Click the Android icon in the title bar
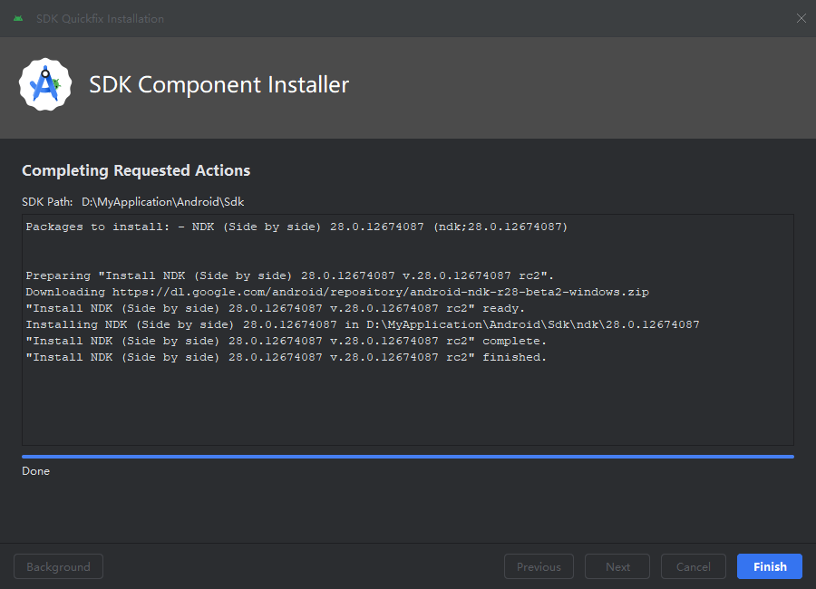Image resolution: width=816 pixels, height=589 pixels. pyautogui.click(x=18, y=19)
